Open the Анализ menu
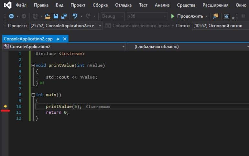 click(x=162, y=5)
